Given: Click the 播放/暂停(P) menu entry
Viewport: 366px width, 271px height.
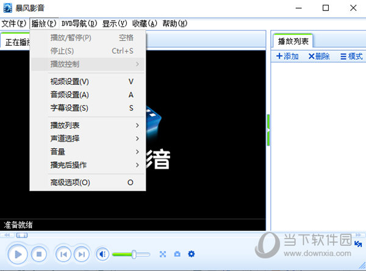Looking at the screenshot, I should click(88, 38).
